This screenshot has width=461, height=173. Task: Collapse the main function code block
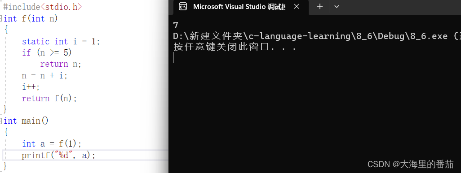click(x=1, y=121)
